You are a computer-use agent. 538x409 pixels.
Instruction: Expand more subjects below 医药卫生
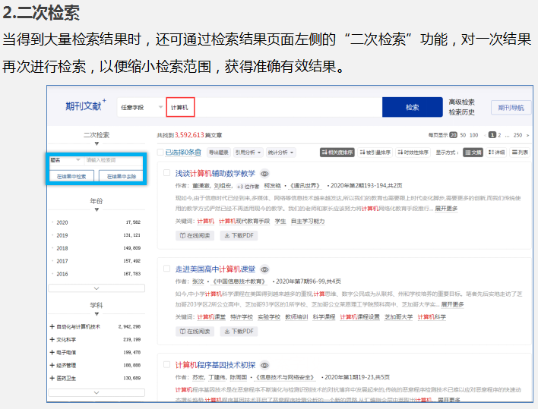(x=97, y=392)
